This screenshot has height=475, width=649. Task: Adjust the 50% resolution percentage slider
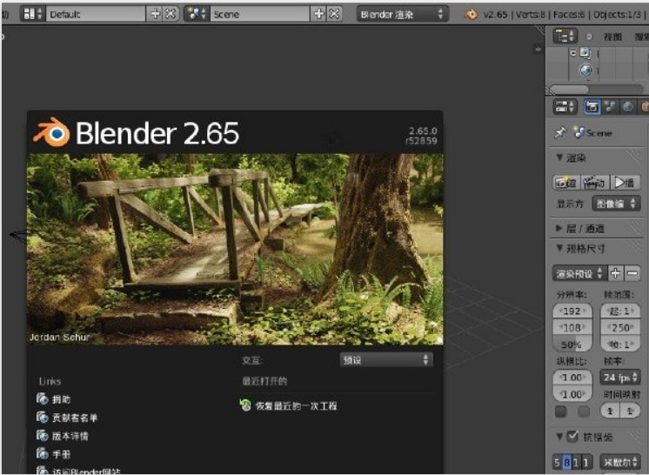[572, 345]
